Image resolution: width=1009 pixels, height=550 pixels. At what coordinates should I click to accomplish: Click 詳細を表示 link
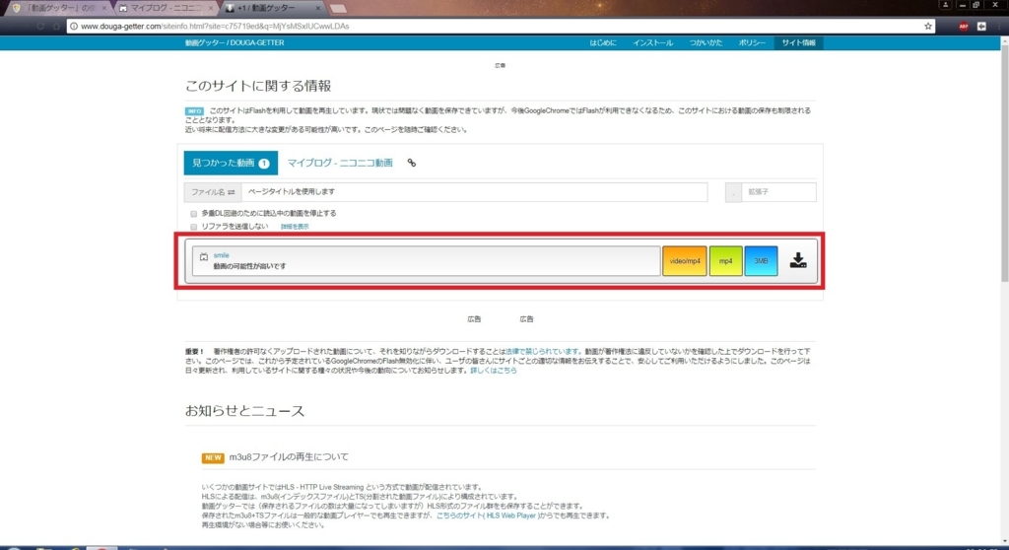pos(295,227)
